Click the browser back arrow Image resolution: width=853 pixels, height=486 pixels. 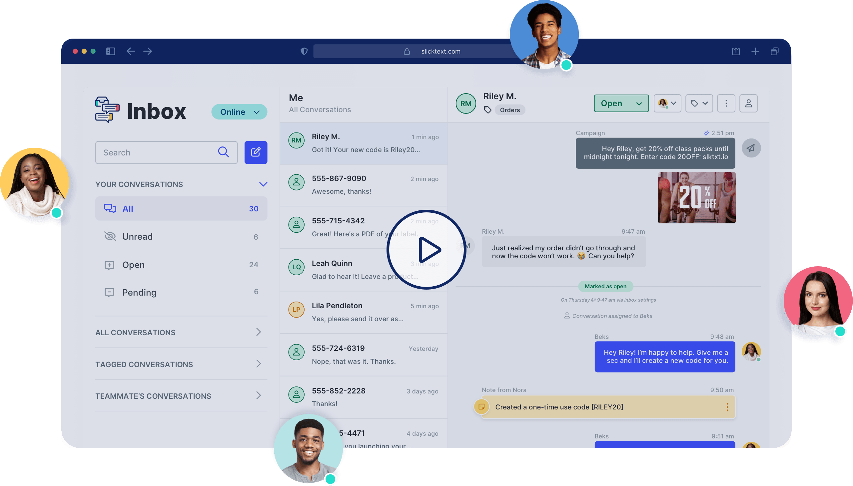point(131,51)
